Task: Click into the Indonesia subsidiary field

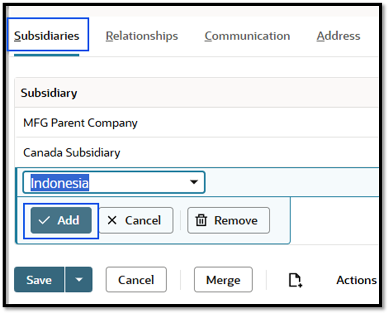Action: [x=106, y=183]
